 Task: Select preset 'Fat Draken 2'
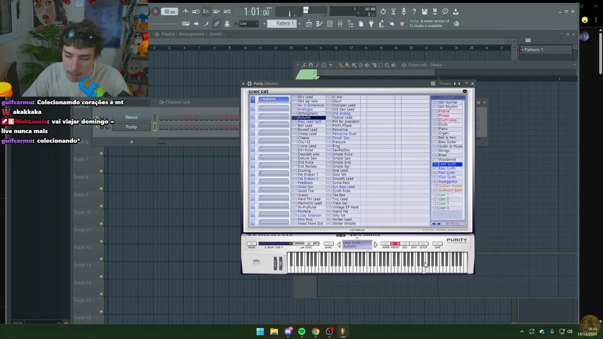click(308, 178)
